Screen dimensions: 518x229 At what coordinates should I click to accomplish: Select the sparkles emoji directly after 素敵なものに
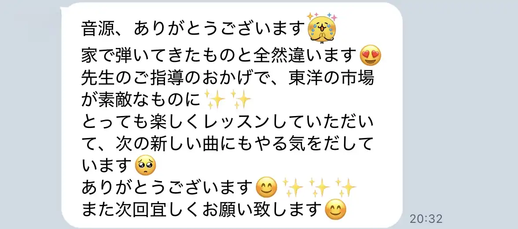(x=215, y=99)
